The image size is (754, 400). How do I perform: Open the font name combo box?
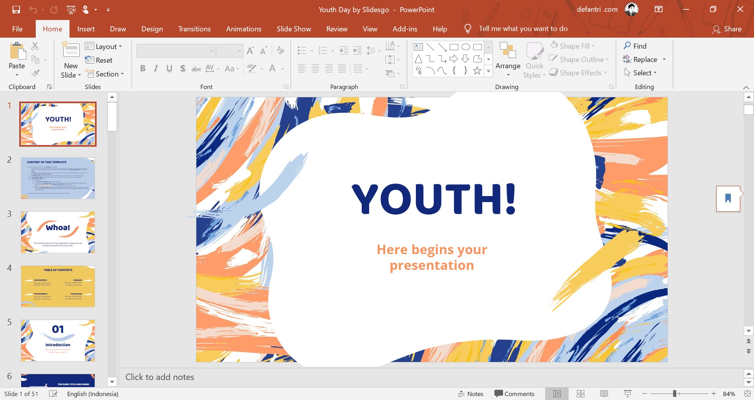point(176,51)
